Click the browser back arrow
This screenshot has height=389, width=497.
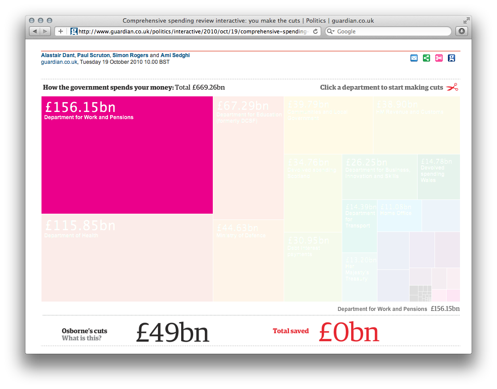coord(34,31)
